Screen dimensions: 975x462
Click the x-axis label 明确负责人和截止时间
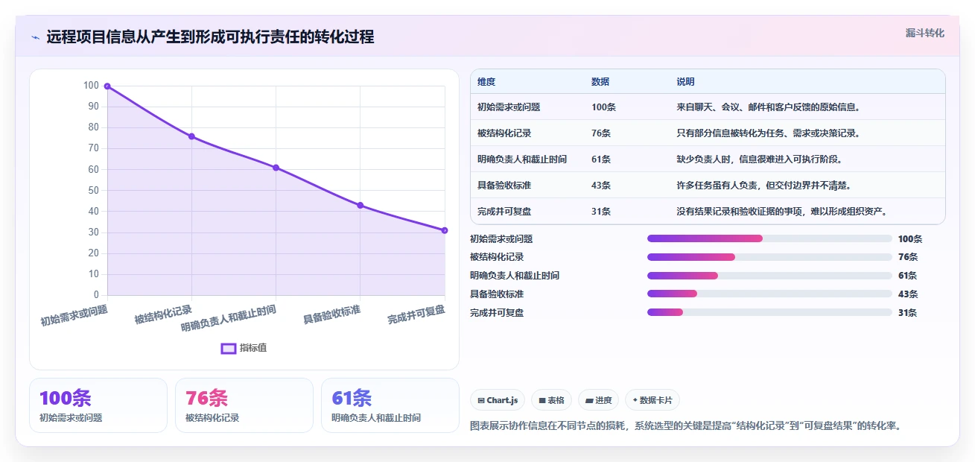click(x=229, y=318)
